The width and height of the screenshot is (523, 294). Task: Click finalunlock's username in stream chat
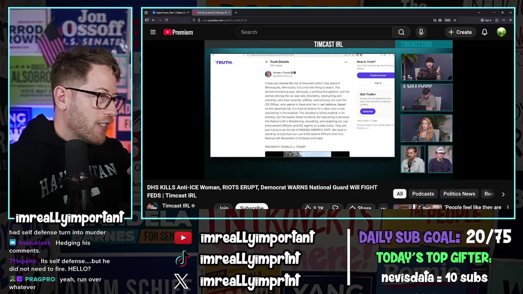34,243
